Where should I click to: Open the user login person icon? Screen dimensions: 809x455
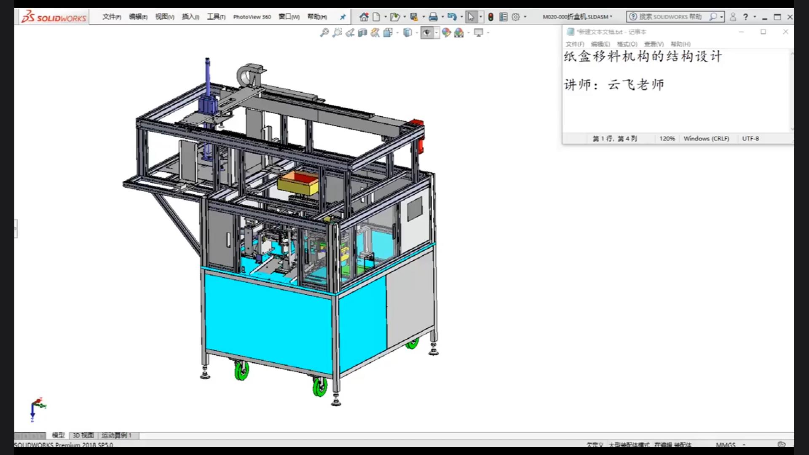click(733, 17)
